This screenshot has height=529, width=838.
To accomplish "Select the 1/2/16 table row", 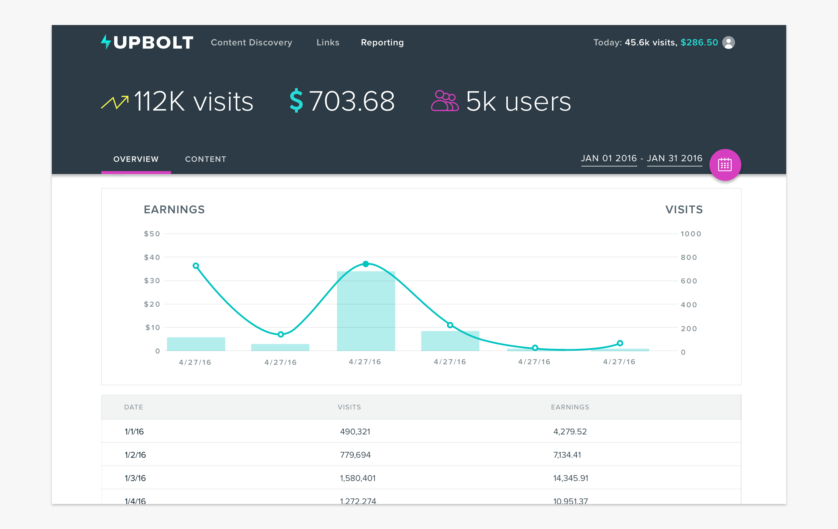I will [421, 455].
